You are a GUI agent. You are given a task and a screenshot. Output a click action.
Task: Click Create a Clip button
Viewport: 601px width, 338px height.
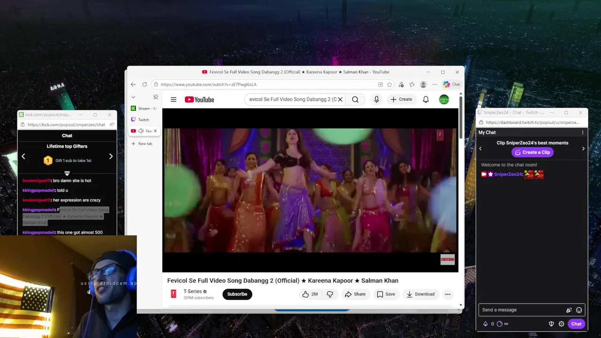click(x=532, y=152)
